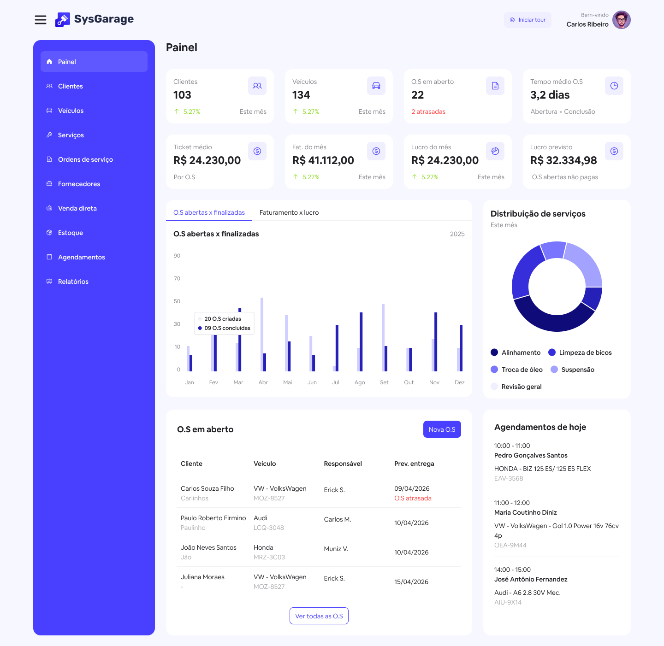This screenshot has height=646, width=664.
Task: Open Ordens de serviço in sidebar
Action: pyautogui.click(x=85, y=159)
